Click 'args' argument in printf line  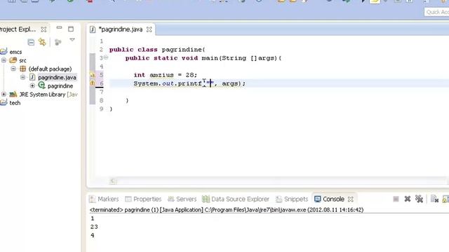coord(229,83)
